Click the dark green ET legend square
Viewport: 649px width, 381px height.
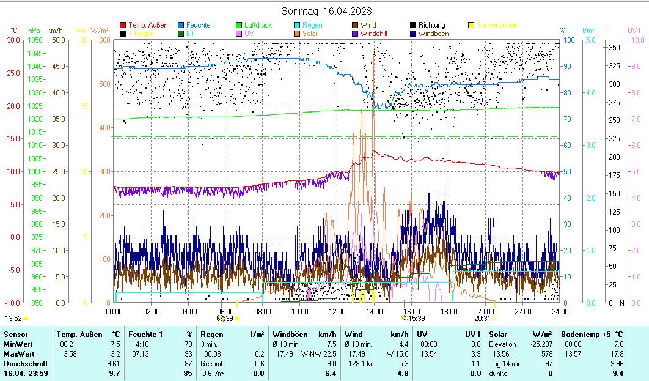coord(181,34)
